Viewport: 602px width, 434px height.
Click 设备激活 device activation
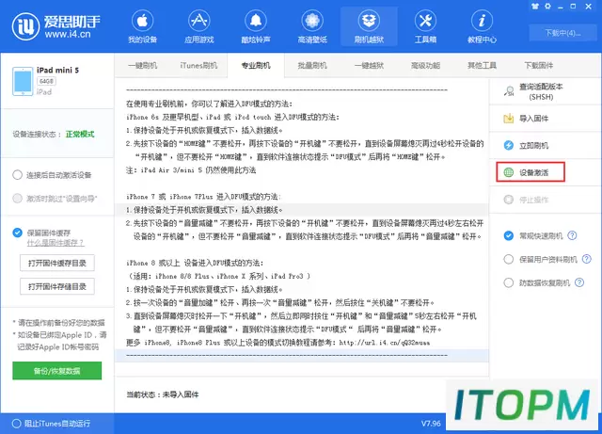click(x=531, y=172)
